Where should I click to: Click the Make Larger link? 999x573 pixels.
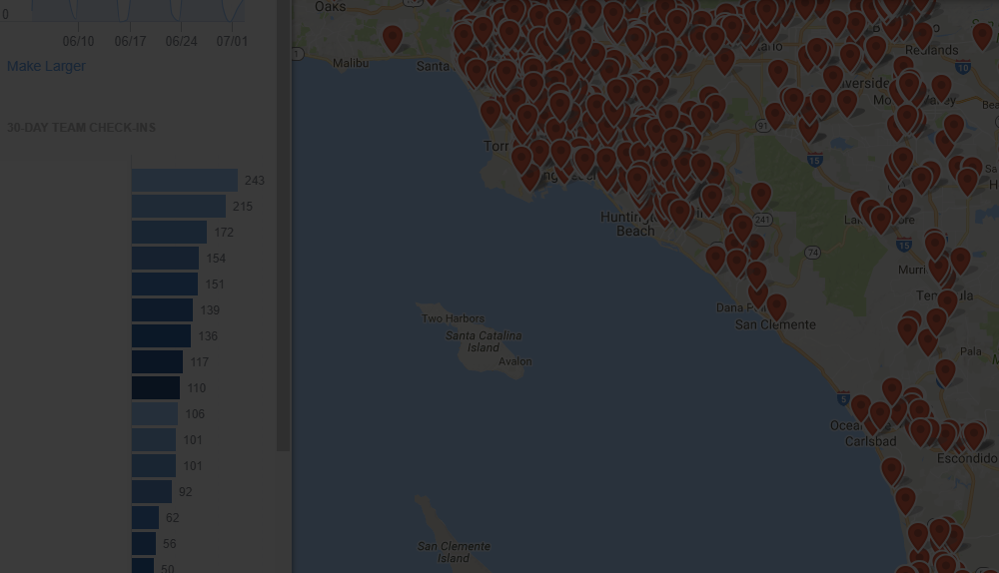tap(46, 66)
